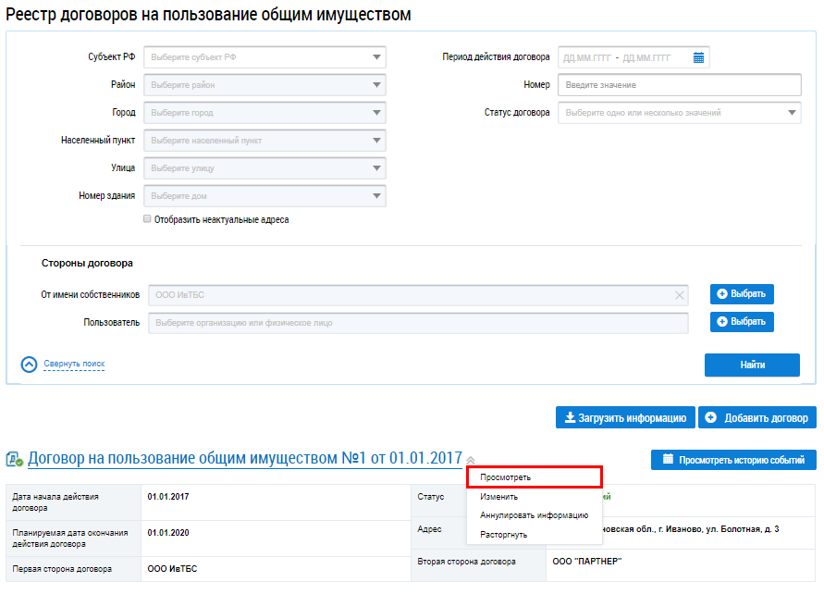Open the Субъект РФ dropdown
The width and height of the screenshot is (824, 594).
coord(264,57)
